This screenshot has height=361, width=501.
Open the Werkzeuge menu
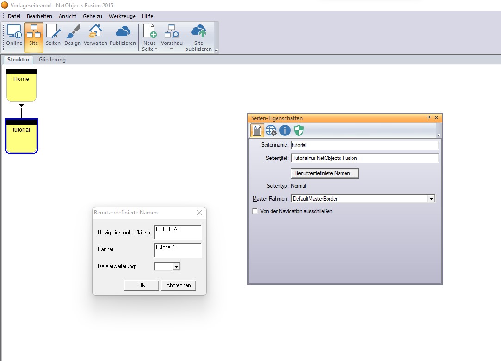pyautogui.click(x=122, y=16)
